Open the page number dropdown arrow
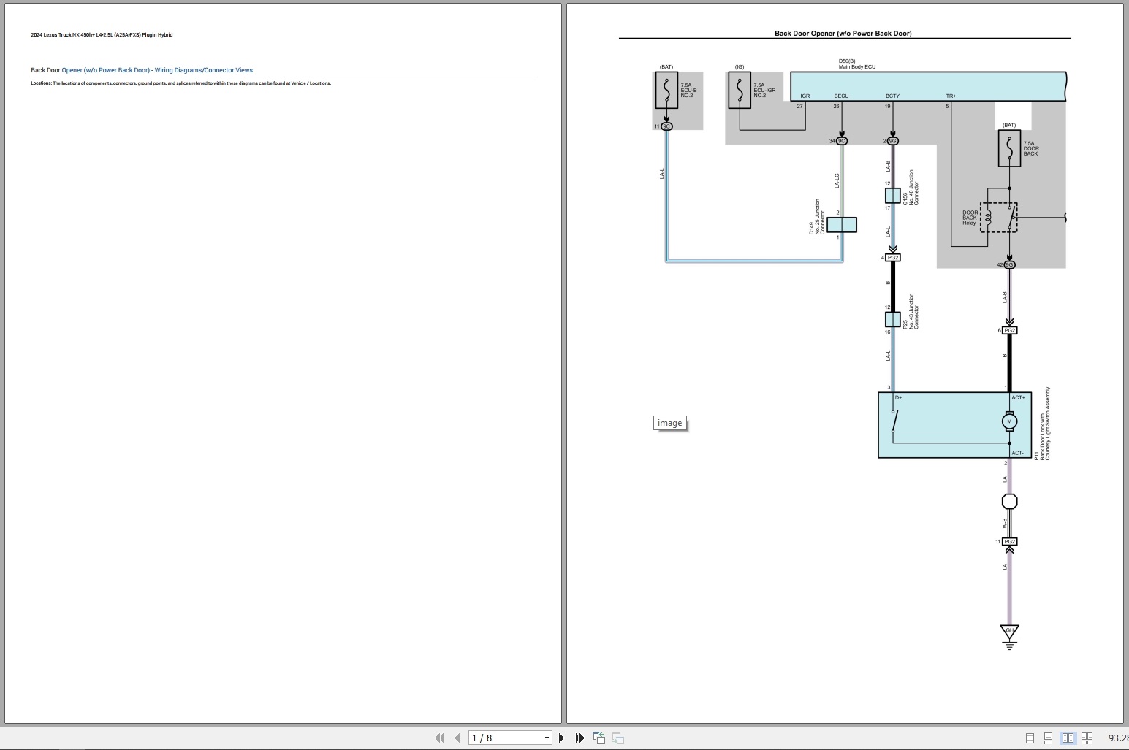The width and height of the screenshot is (1129, 750). coord(547,738)
